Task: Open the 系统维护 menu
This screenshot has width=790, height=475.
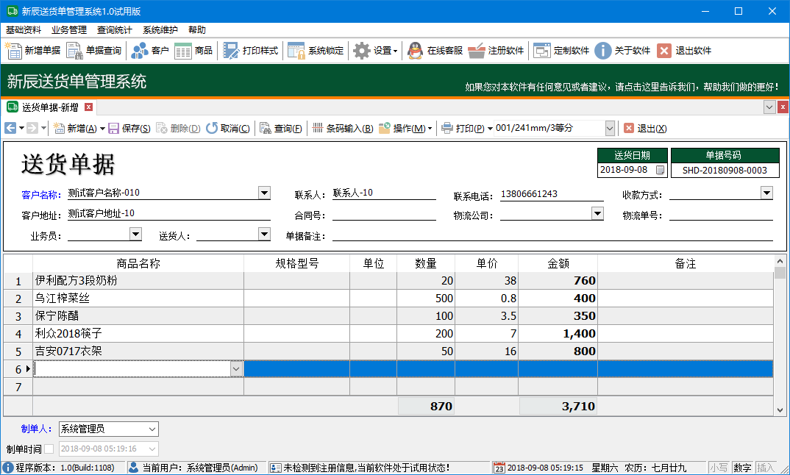Action: tap(160, 30)
